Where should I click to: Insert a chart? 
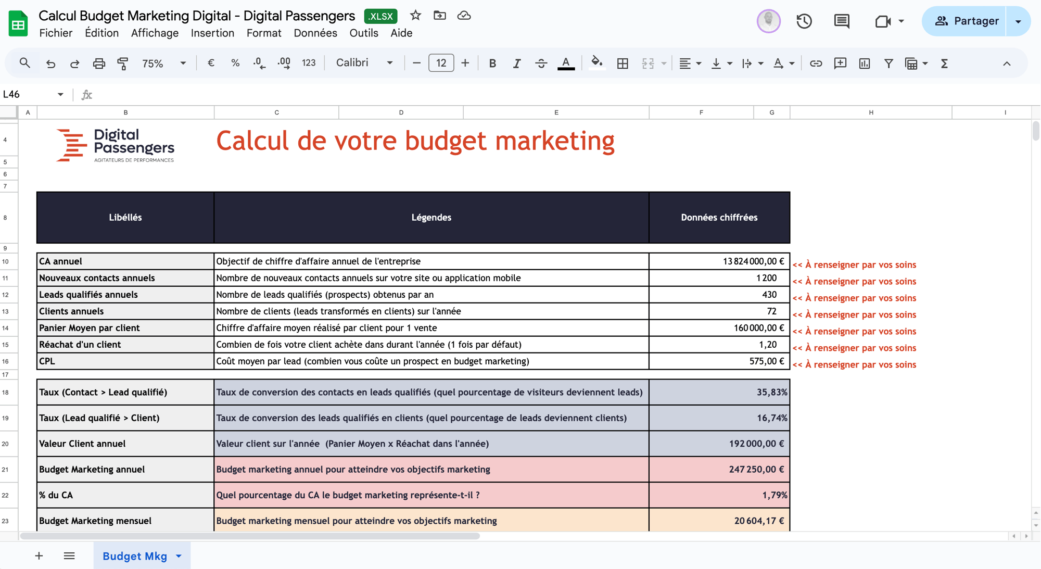pos(865,63)
